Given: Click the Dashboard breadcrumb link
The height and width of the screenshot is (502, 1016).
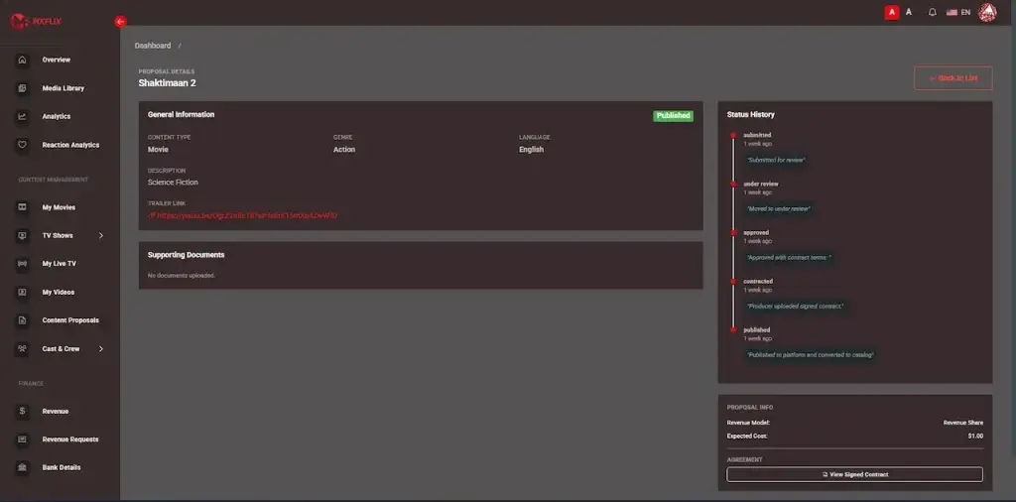Looking at the screenshot, I should tap(153, 46).
